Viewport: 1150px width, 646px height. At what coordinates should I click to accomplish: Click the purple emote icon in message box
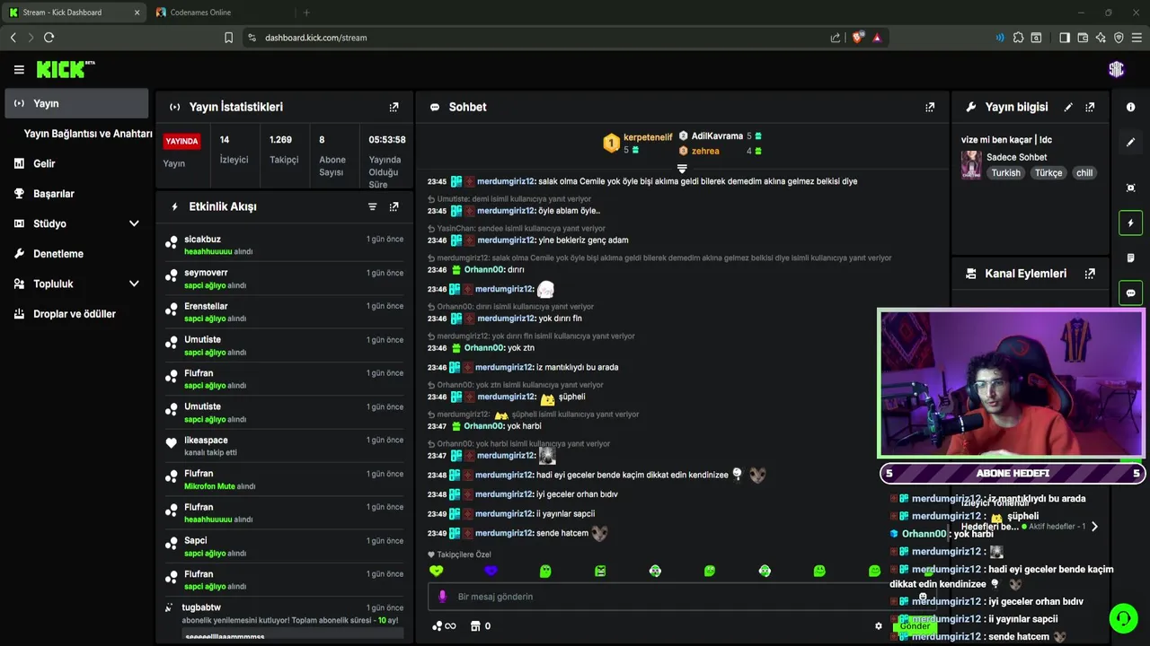(442, 597)
